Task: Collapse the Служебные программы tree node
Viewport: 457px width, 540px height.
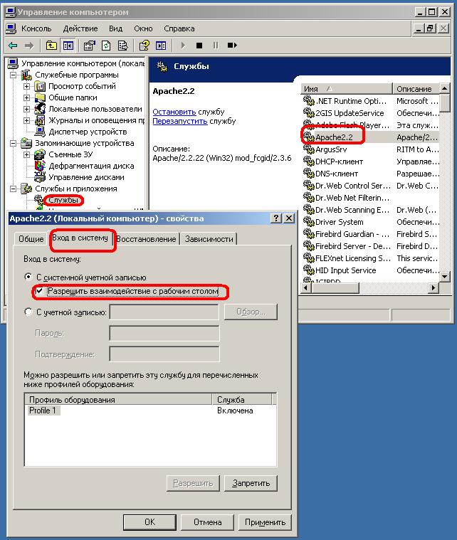Action: pyautogui.click(x=13, y=75)
